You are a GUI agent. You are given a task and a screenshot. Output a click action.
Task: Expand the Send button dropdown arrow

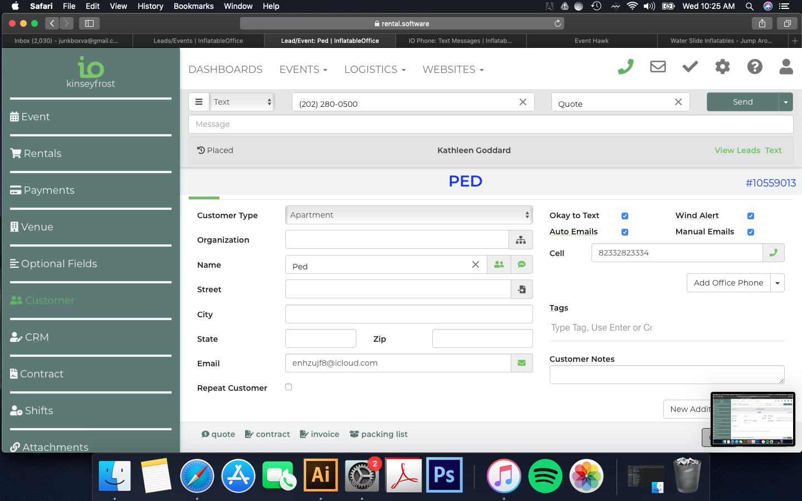(786, 102)
